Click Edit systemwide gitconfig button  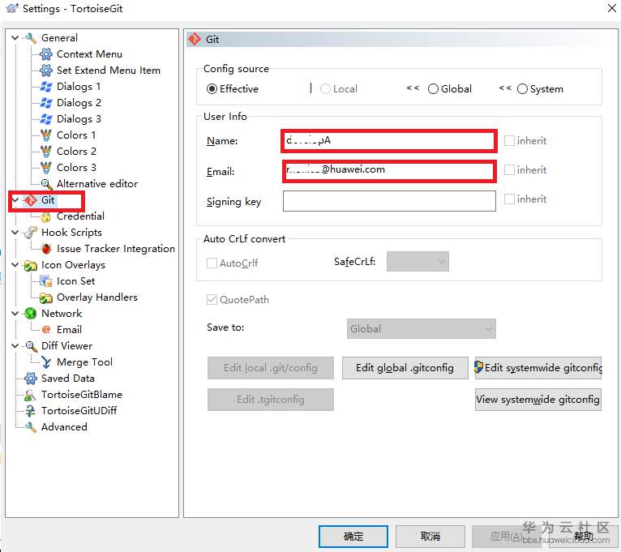538,368
